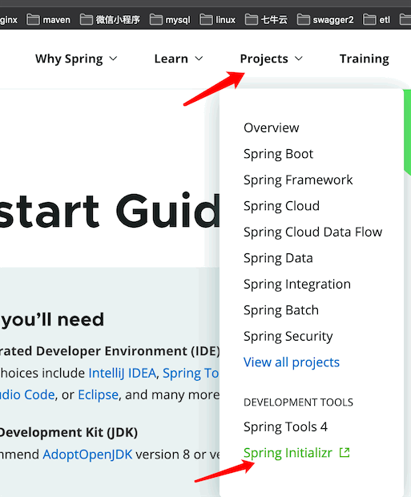Click the external link icon beside Spring Initializr
Viewport: 411px width, 497px height.
[x=345, y=452]
